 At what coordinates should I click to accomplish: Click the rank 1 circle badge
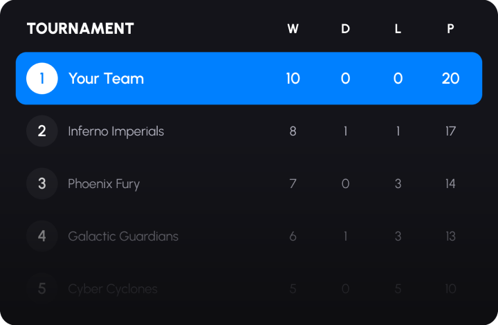[42, 78]
